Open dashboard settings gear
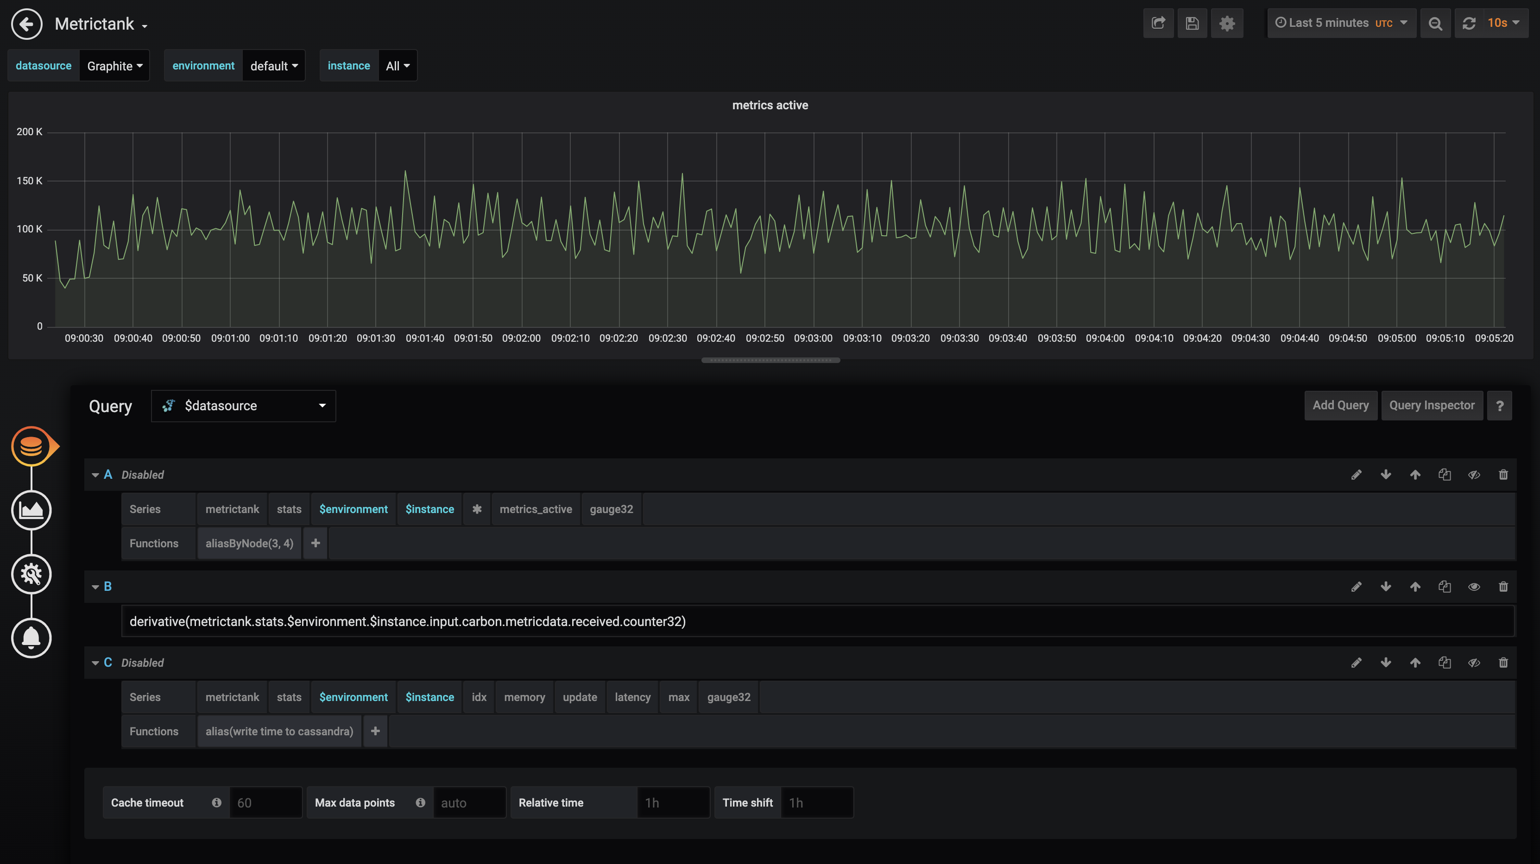Screen dimensions: 1540x864 (x=1227, y=23)
